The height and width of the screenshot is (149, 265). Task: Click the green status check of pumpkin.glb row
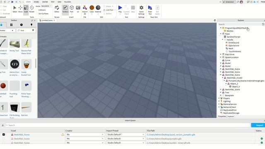pyautogui.click(x=262, y=139)
